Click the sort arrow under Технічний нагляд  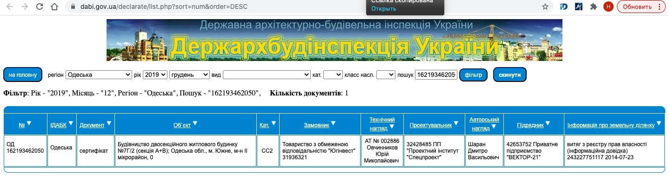coord(392,127)
